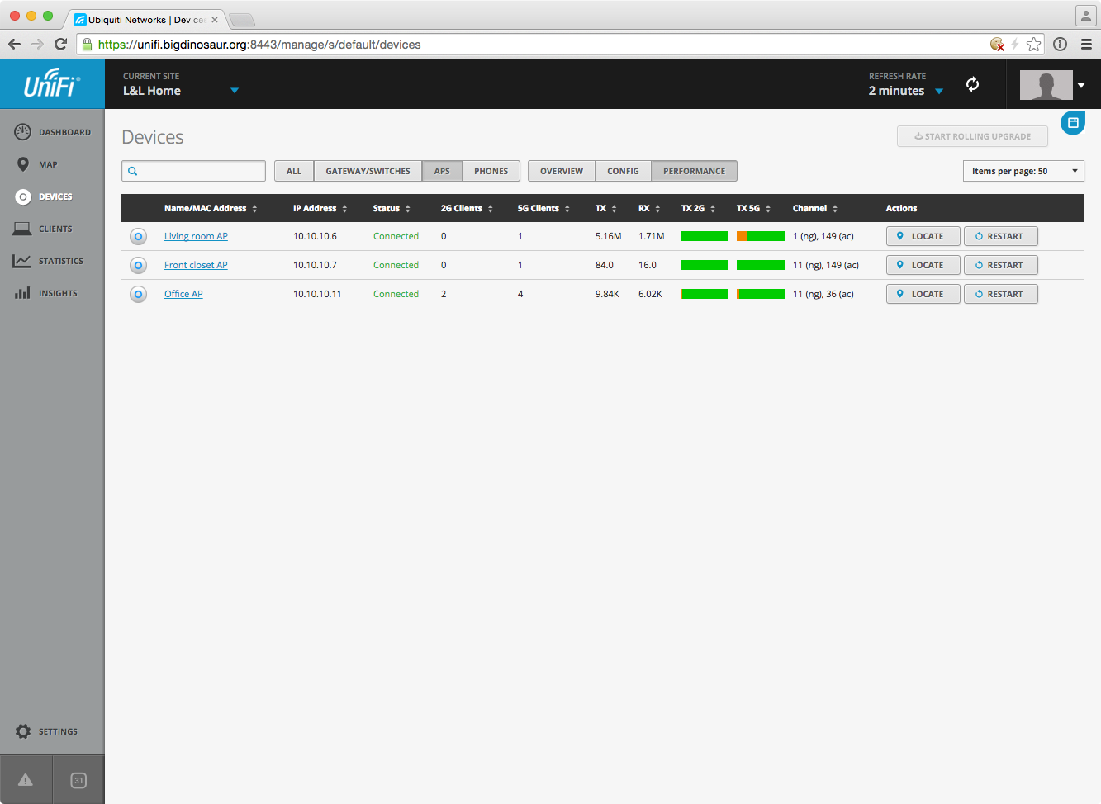The image size is (1101, 804).
Task: Click the TX 5G bar for Living room AP
Action: point(760,236)
